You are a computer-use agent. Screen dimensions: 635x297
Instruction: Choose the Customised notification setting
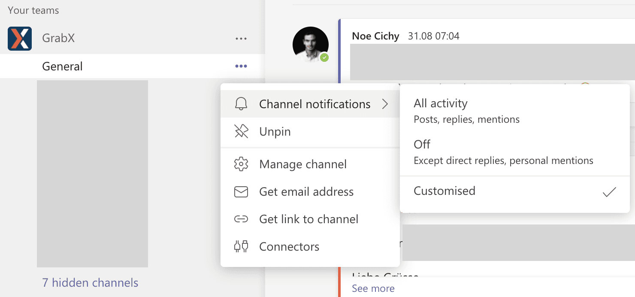[x=444, y=191]
